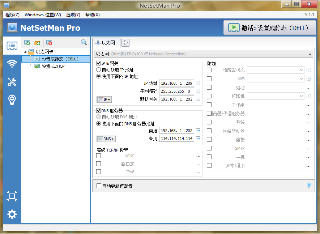The image size is (320, 234).
Task: Open the 打印机 dropdown list
Action: tap(276, 96)
